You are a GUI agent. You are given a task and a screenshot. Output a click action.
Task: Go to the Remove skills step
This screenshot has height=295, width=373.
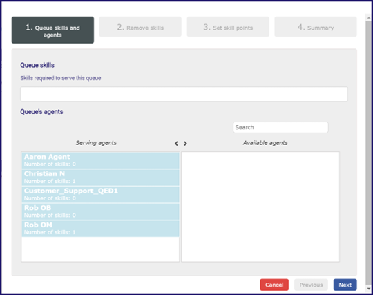click(x=140, y=27)
